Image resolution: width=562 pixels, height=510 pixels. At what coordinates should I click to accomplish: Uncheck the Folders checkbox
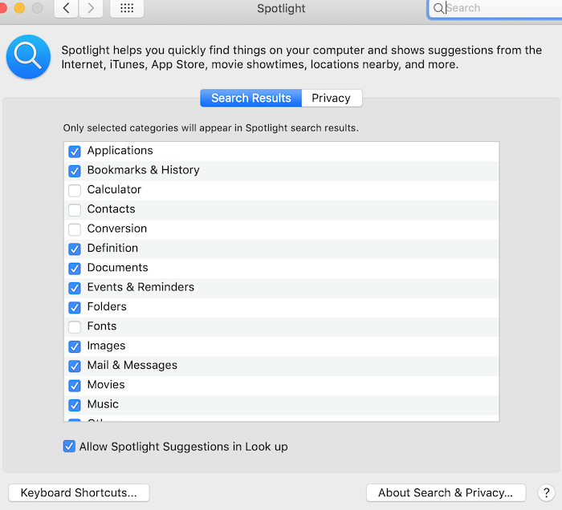click(x=75, y=307)
